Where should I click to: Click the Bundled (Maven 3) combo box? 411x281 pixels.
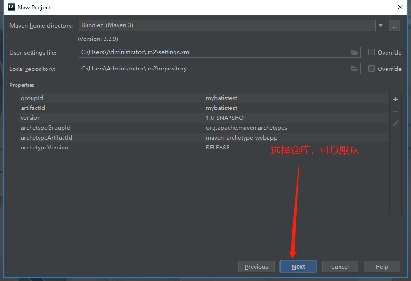232,25
